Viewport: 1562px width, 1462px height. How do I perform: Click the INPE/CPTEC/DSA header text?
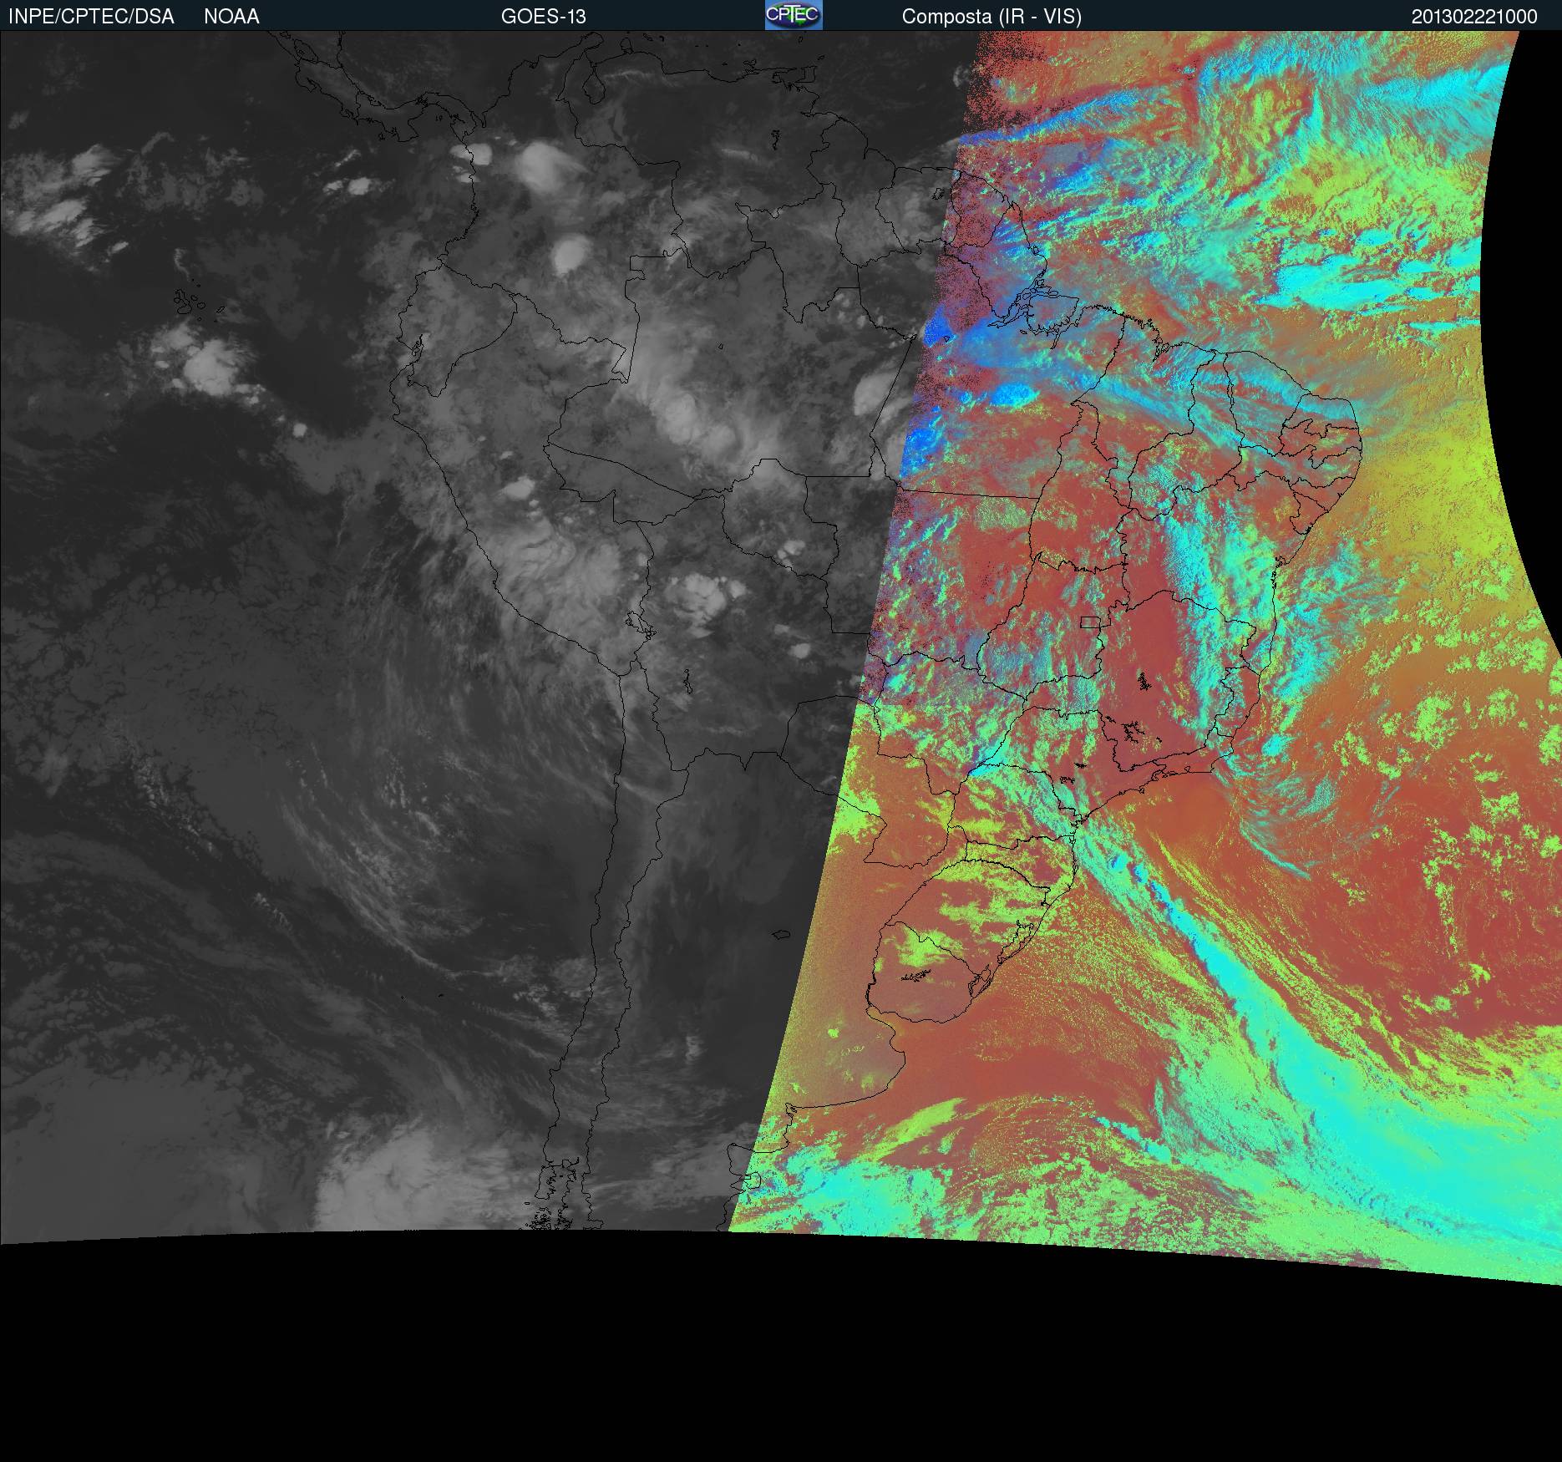[x=91, y=17]
